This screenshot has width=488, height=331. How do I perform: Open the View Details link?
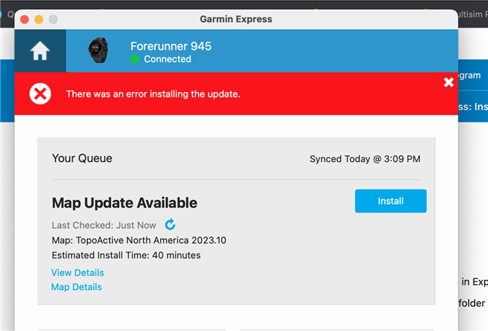click(x=78, y=272)
